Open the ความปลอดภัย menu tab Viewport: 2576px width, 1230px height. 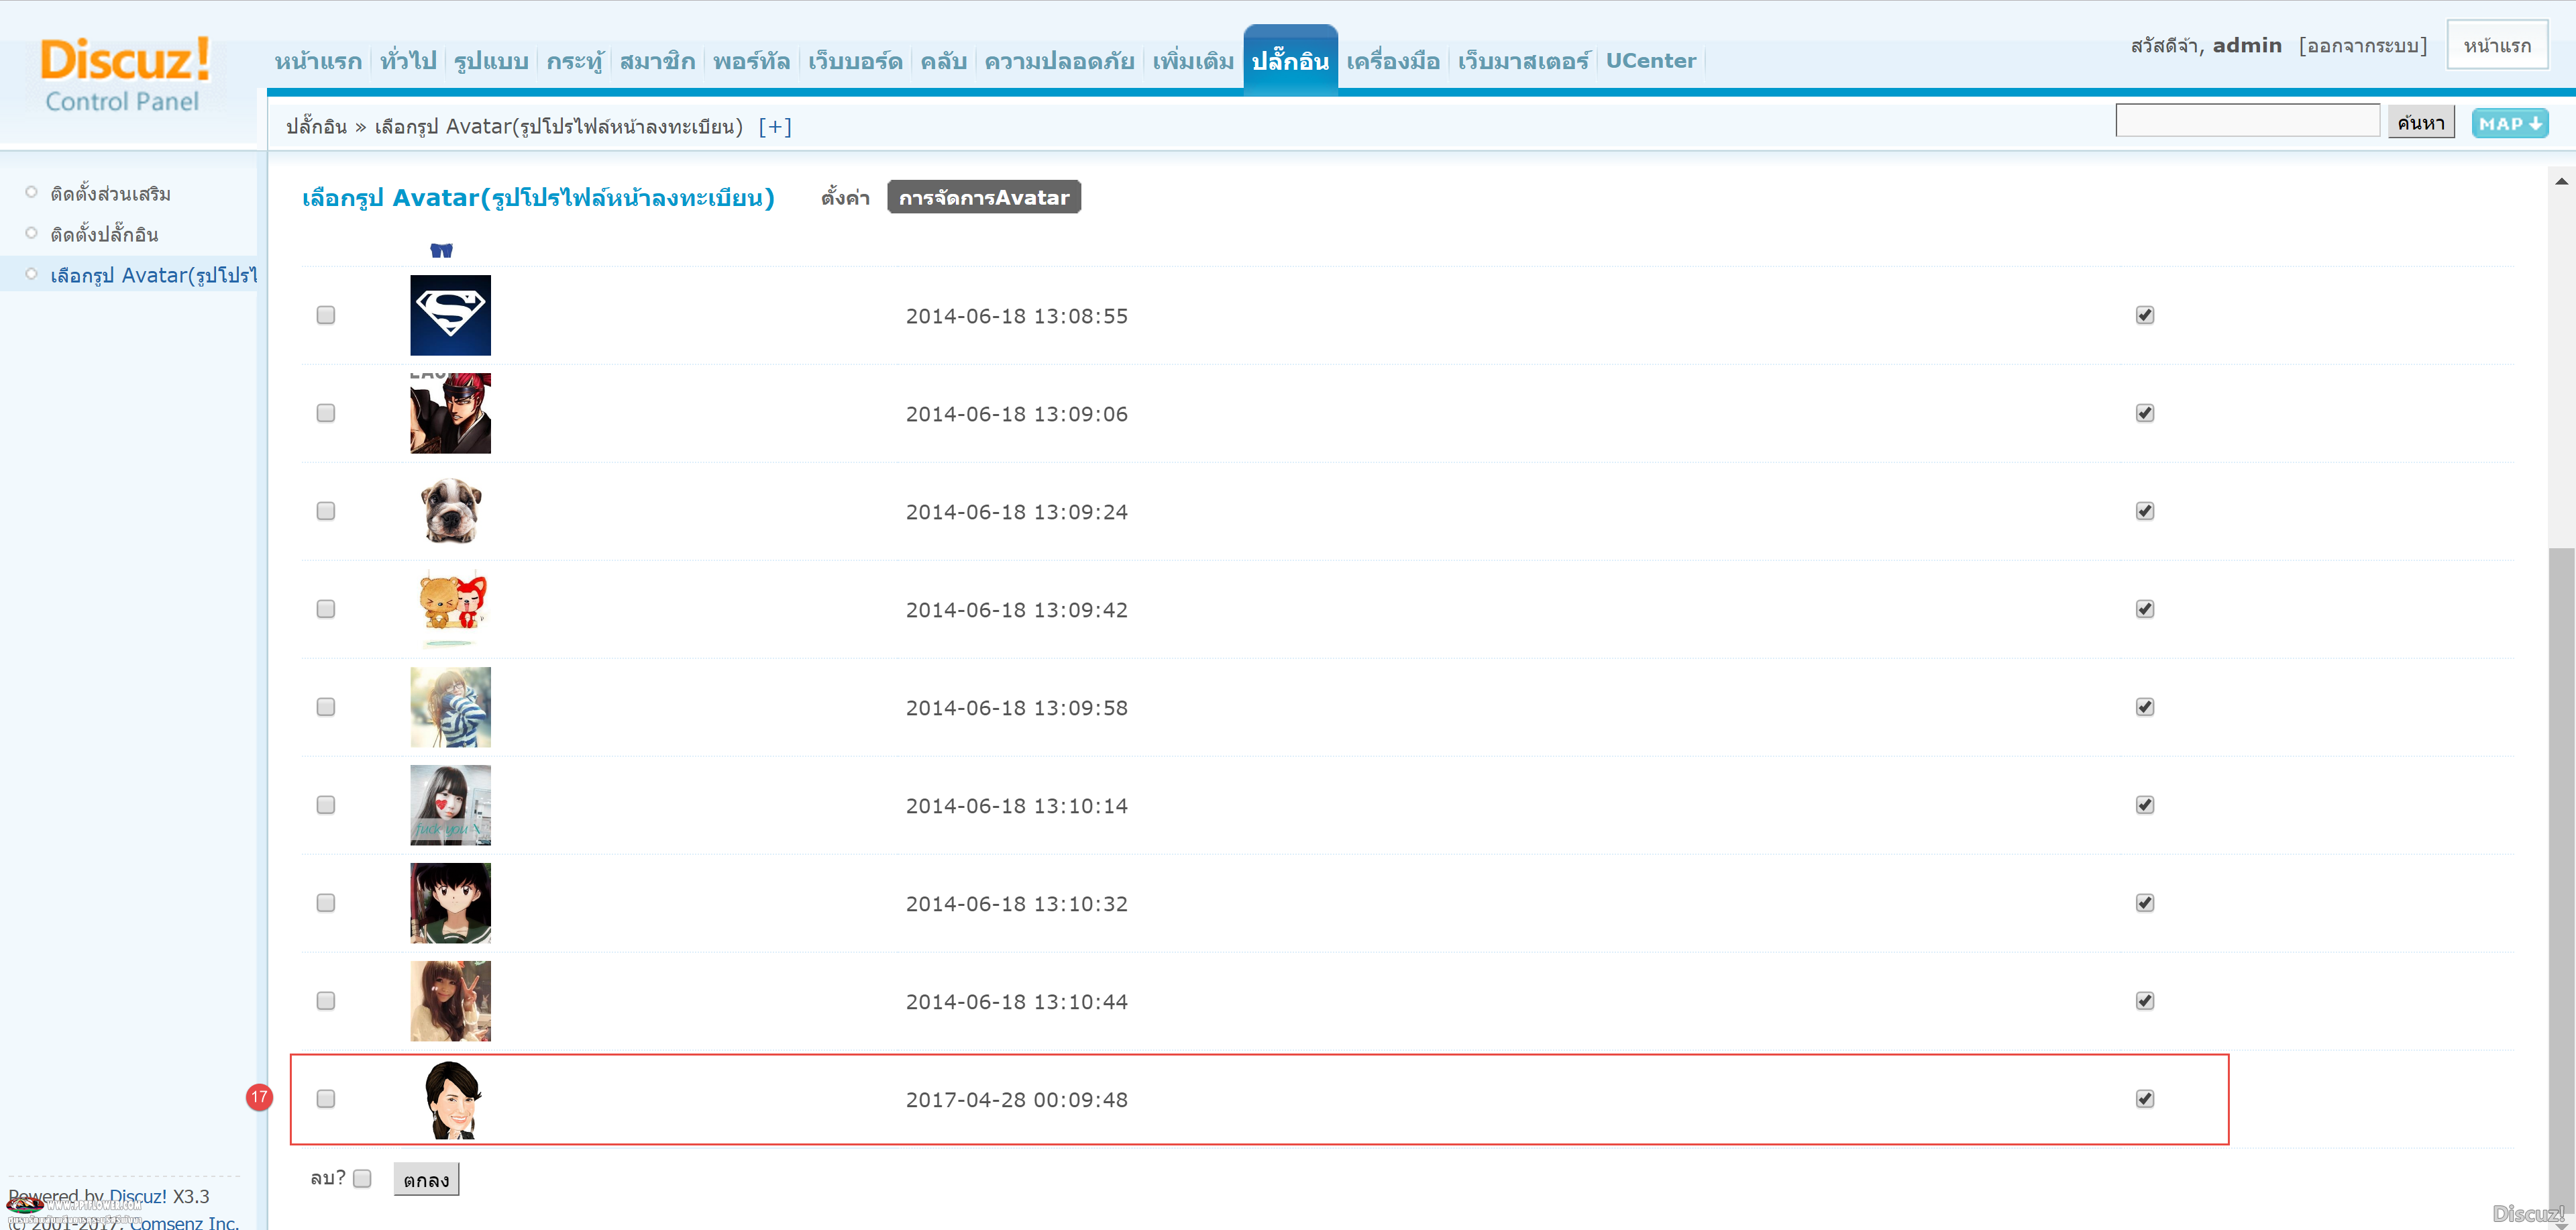coord(1060,61)
